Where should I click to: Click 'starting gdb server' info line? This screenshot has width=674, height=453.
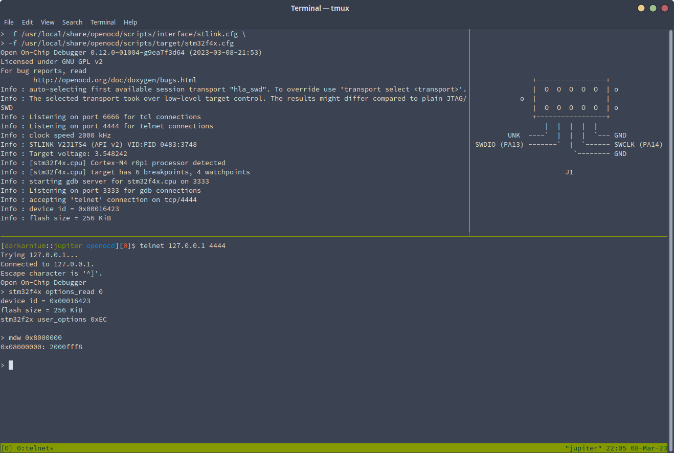[105, 182]
